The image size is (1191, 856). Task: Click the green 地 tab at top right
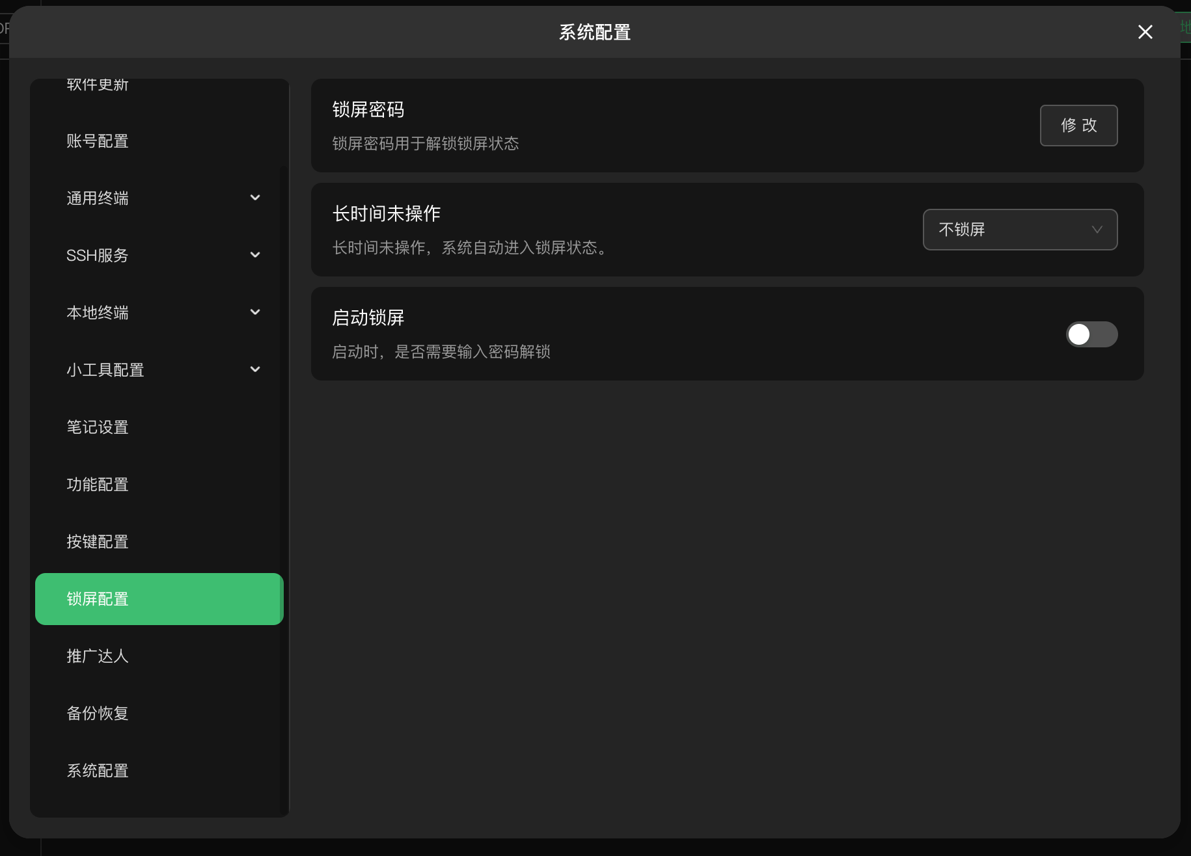[1185, 27]
